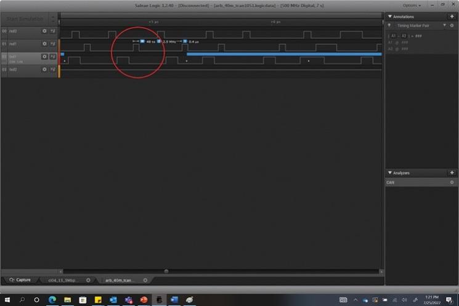Screen dimensions: 459x306
Task: Collapse the Annotations panel
Action: point(389,17)
